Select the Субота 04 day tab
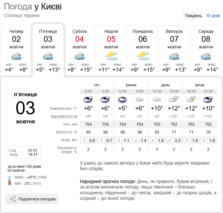 click(x=79, y=50)
